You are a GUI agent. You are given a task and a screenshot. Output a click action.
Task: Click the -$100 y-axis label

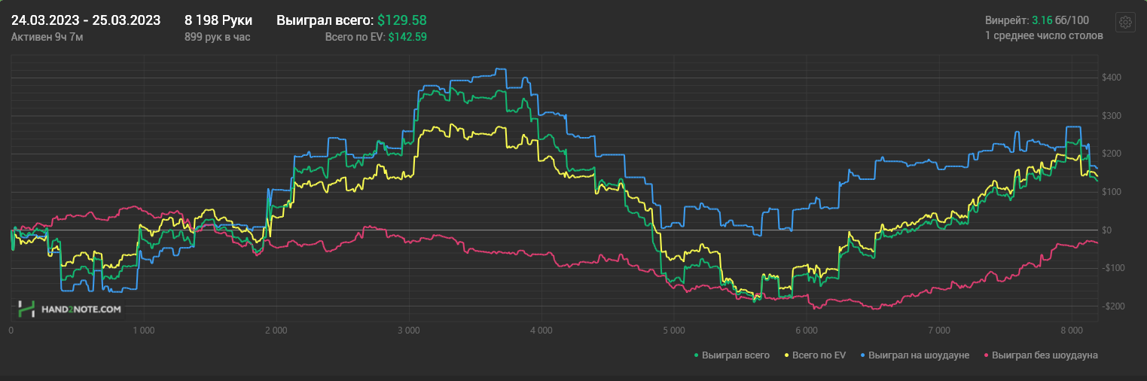(x=1114, y=268)
